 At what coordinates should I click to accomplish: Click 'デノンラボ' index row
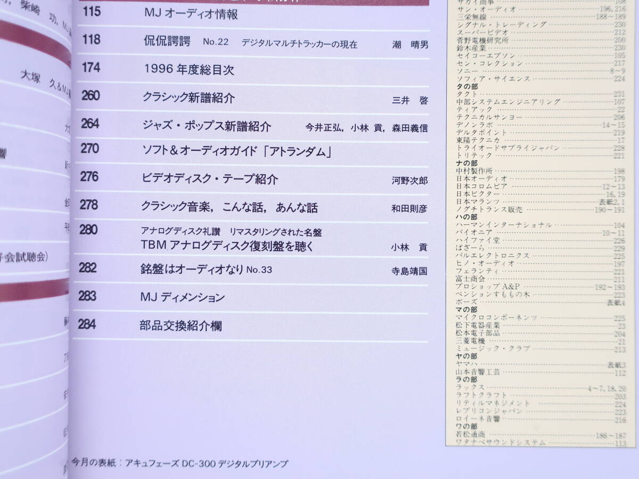541,124
